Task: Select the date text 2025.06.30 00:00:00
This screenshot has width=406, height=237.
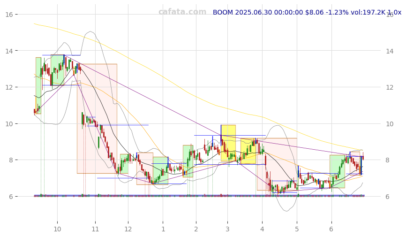Action: click(269, 12)
